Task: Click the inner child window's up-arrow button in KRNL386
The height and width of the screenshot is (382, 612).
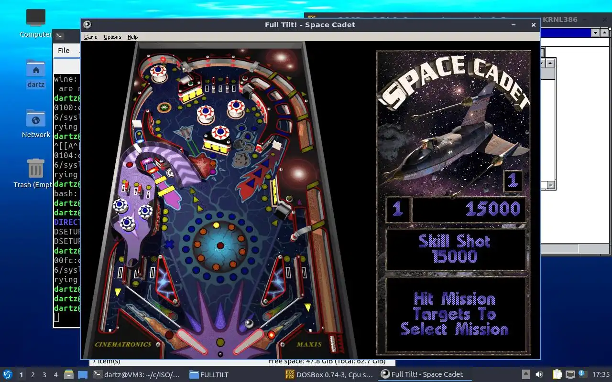Action: click(x=550, y=63)
